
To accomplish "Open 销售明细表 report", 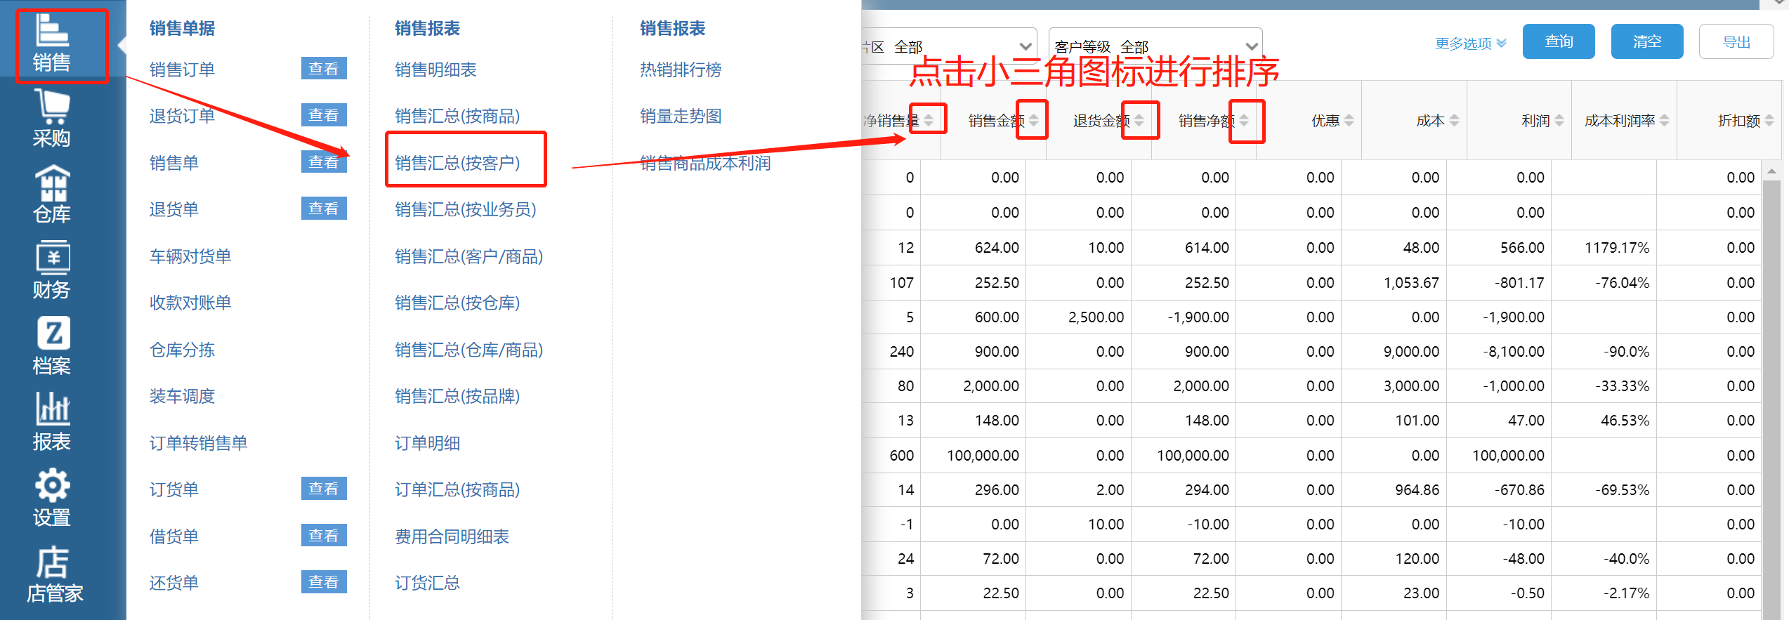I will [x=435, y=70].
